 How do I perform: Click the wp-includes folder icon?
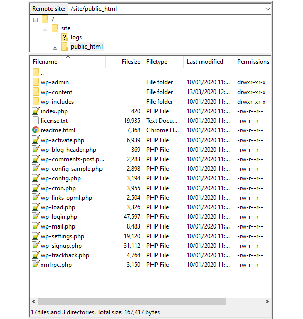click(x=36, y=101)
